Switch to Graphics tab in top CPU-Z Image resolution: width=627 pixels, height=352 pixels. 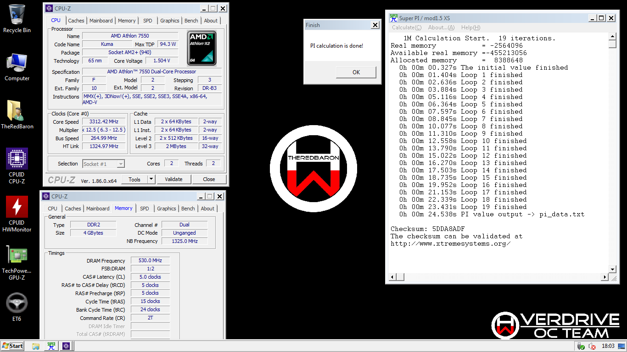pyautogui.click(x=170, y=21)
